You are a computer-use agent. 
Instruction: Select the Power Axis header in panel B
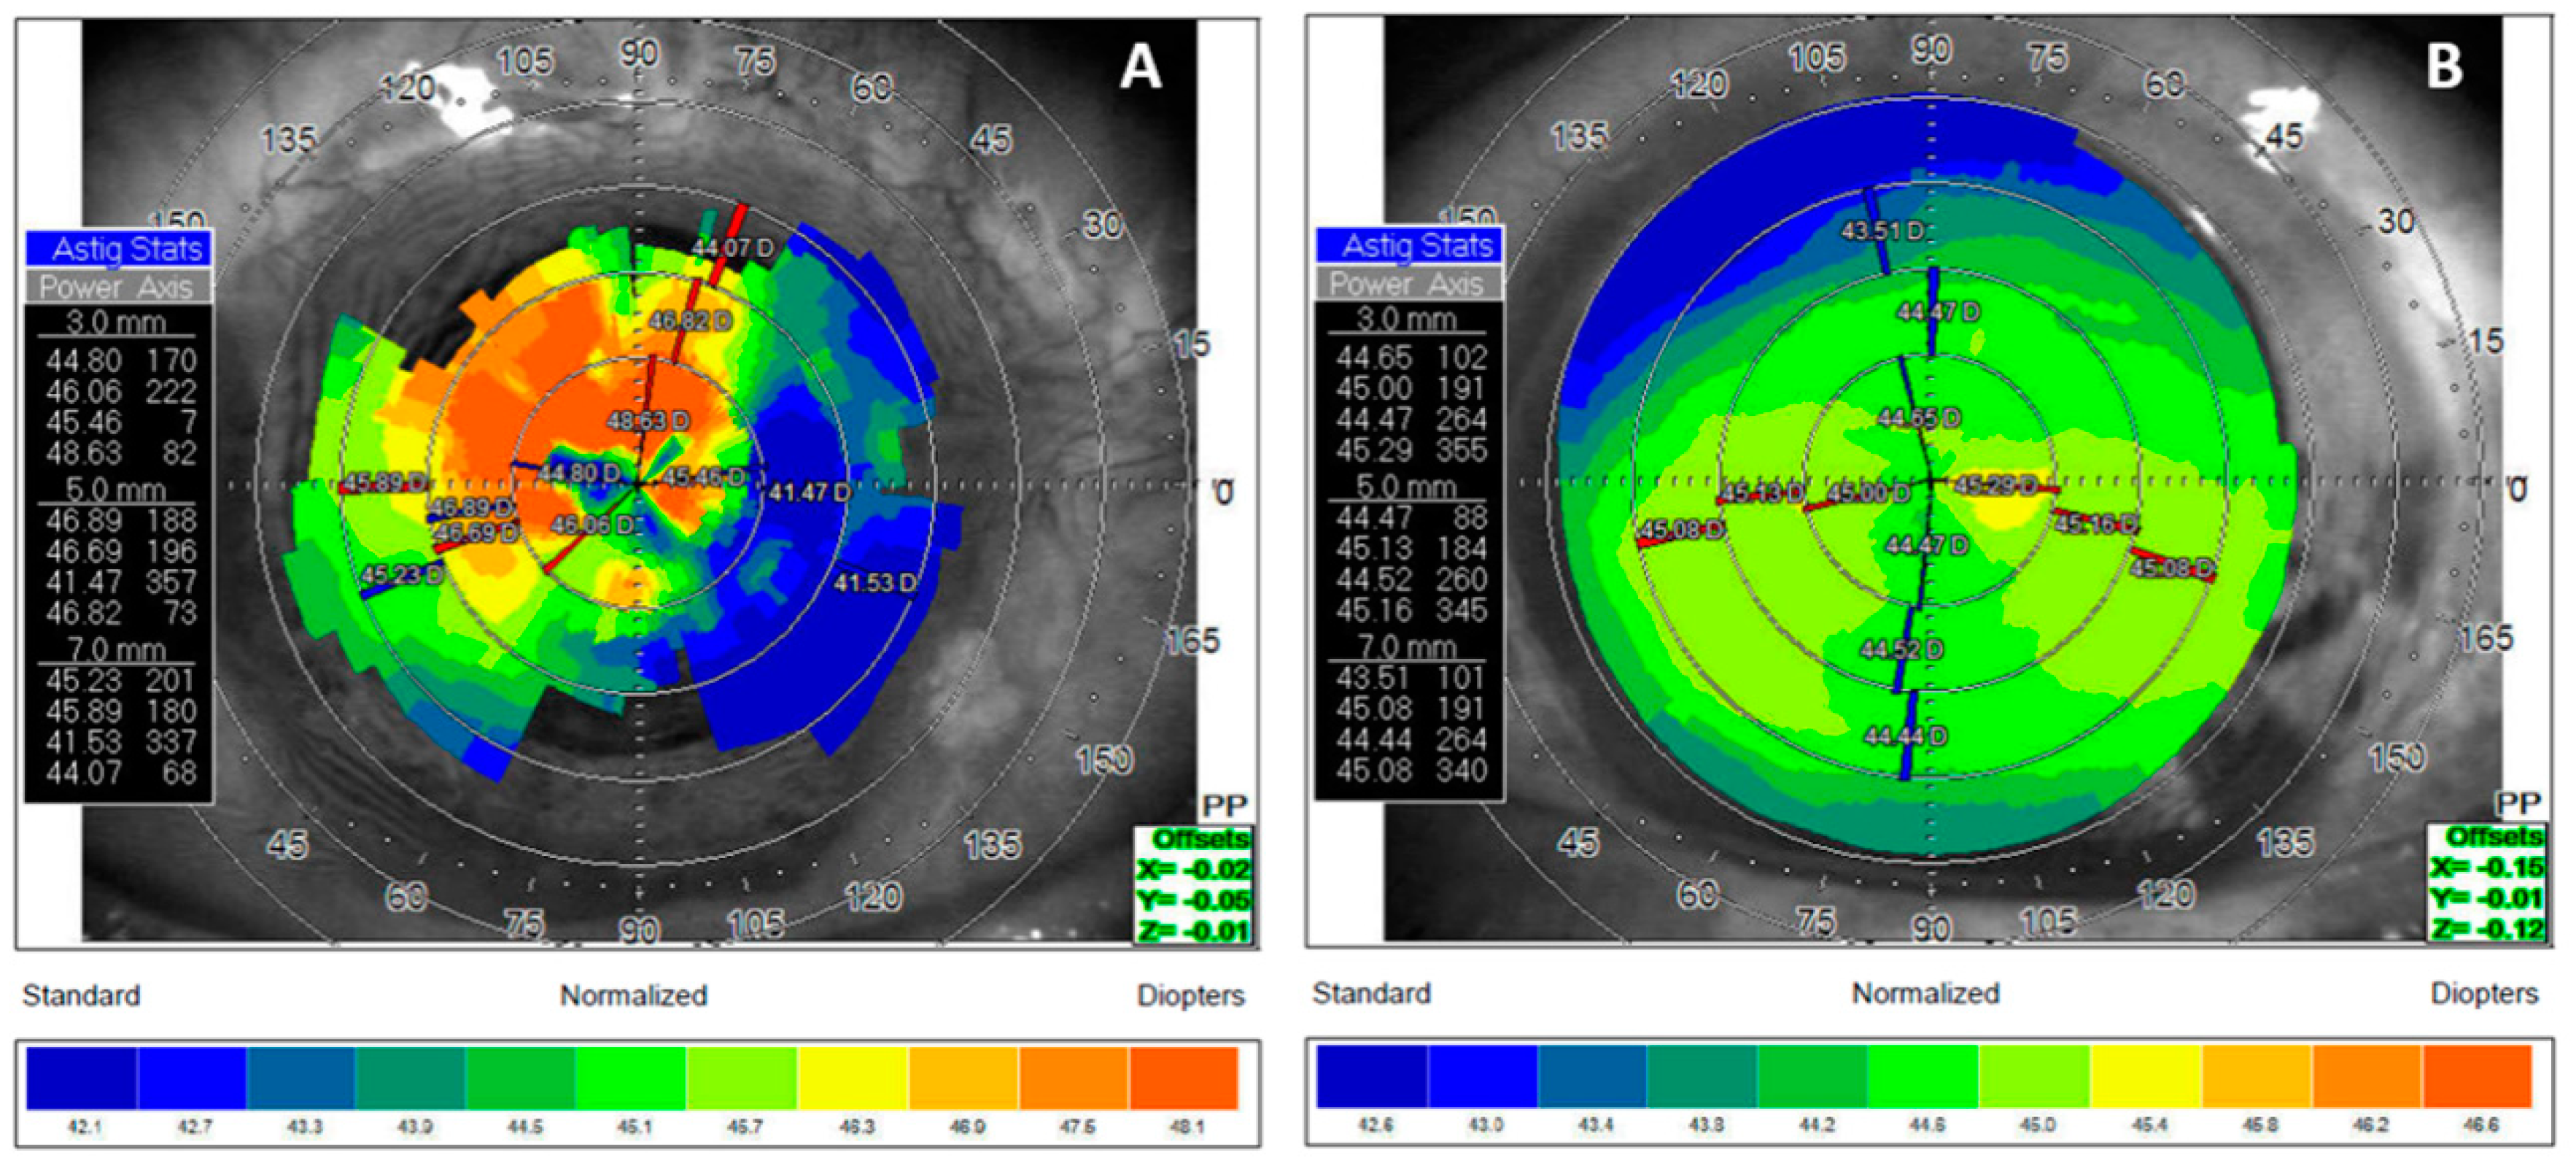coord(1408,285)
